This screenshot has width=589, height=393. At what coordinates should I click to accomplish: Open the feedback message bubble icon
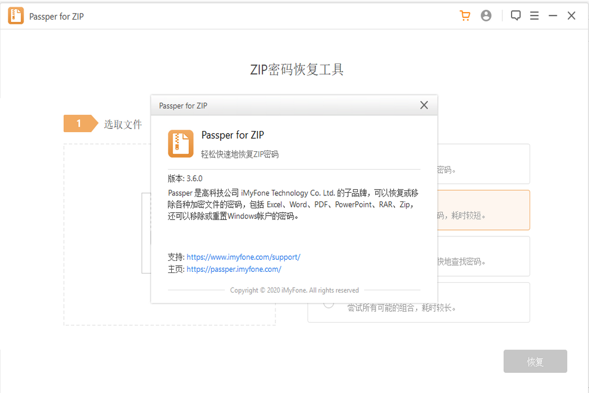(515, 15)
